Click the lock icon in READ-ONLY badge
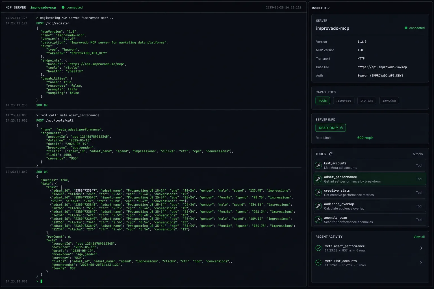This screenshot has width=434, height=289. 341,128
